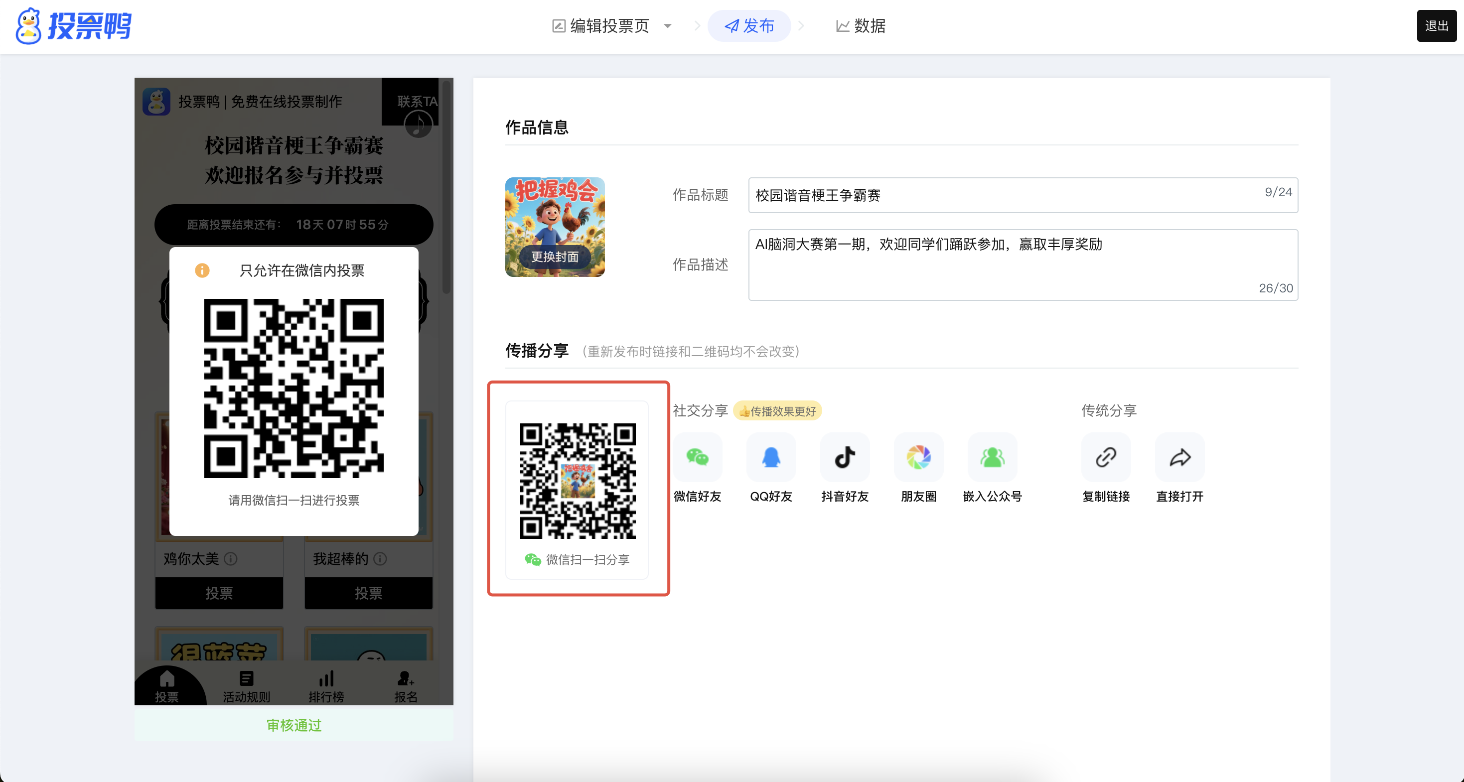Viewport: 1464px width, 782px height.
Task: Click the share QR code image
Action: pyautogui.click(x=578, y=481)
